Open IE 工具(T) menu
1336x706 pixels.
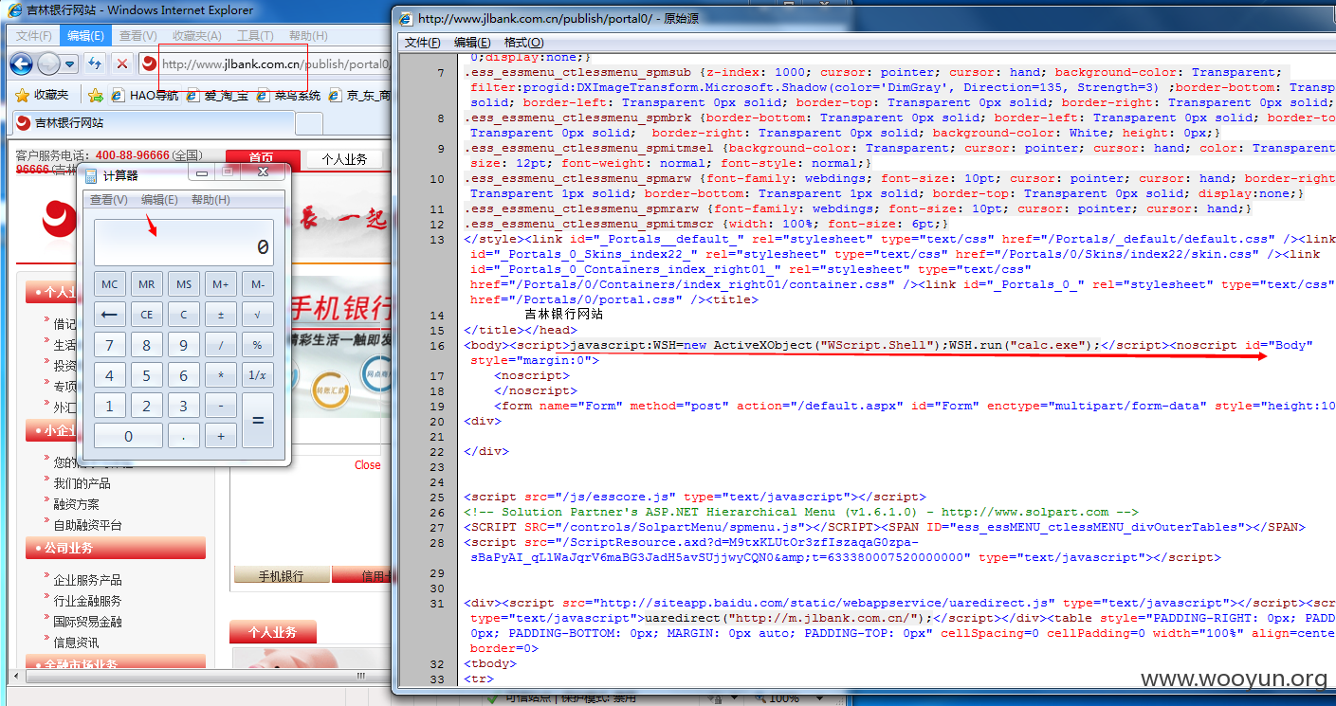click(255, 36)
